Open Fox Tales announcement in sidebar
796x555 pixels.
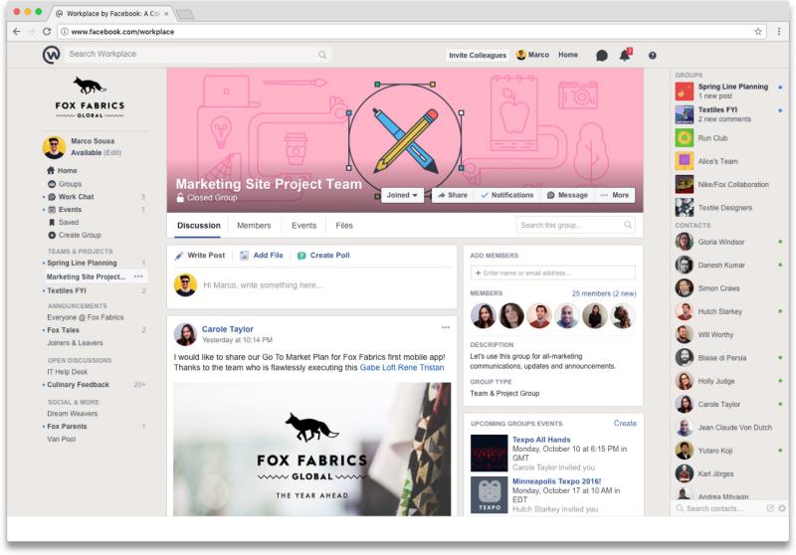click(63, 330)
